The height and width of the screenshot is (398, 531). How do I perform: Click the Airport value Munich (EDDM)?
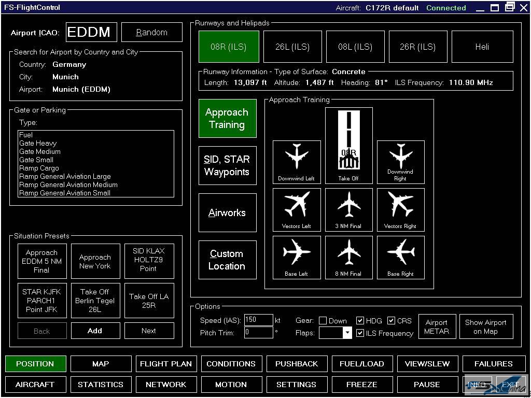(x=81, y=89)
